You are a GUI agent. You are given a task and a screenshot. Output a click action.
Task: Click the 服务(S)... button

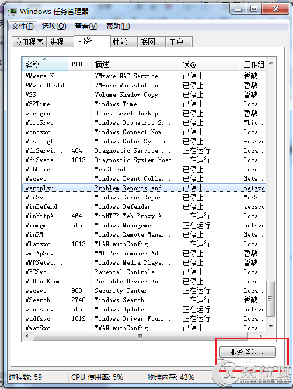click(x=247, y=352)
